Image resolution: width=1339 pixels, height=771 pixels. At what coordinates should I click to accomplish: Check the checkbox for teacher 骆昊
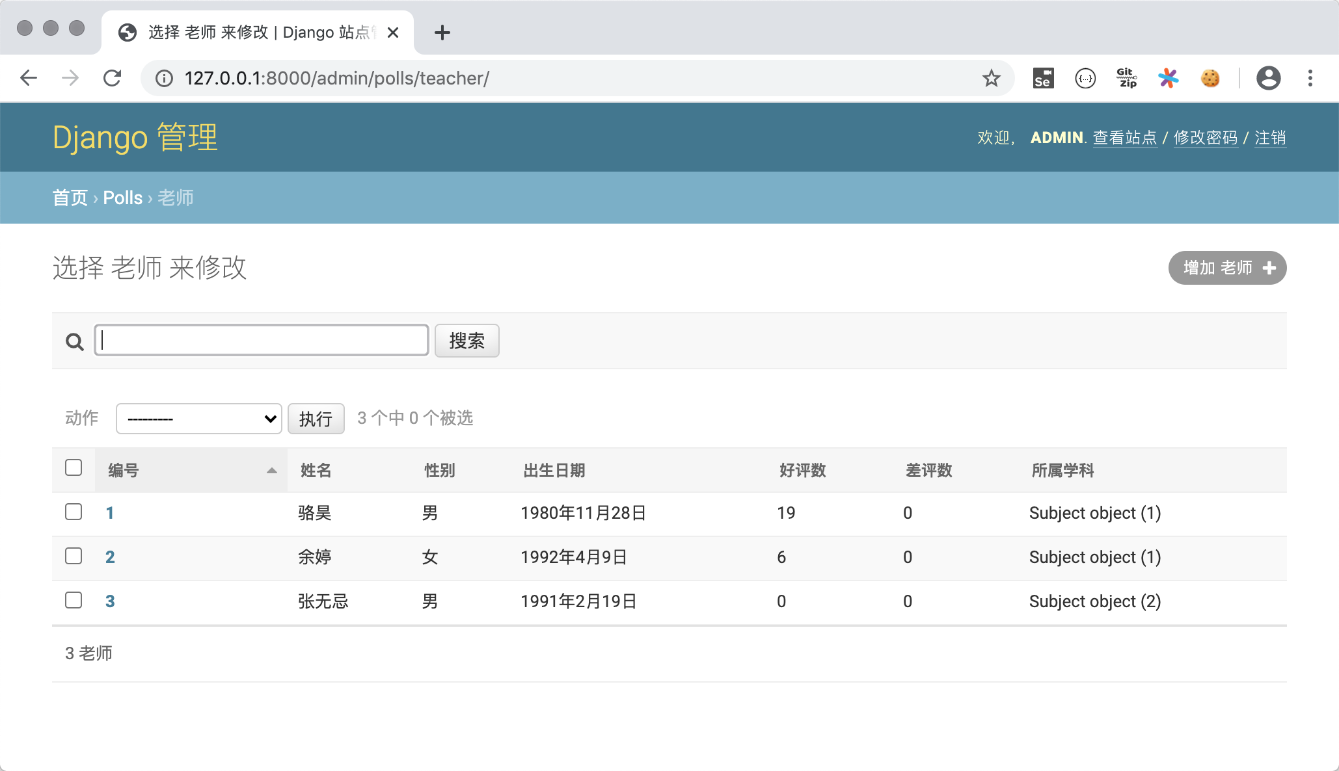pos(74,512)
